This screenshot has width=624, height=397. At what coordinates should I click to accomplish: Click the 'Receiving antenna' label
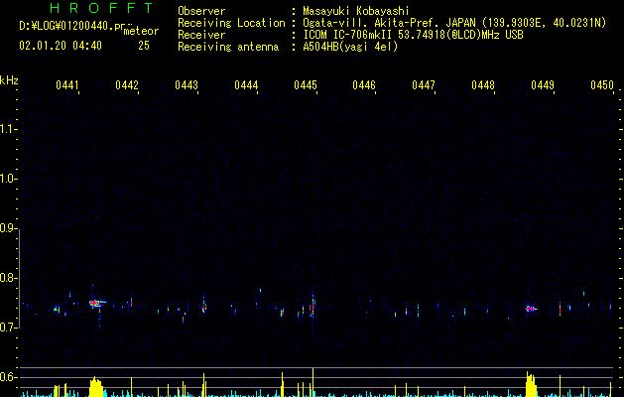[228, 47]
